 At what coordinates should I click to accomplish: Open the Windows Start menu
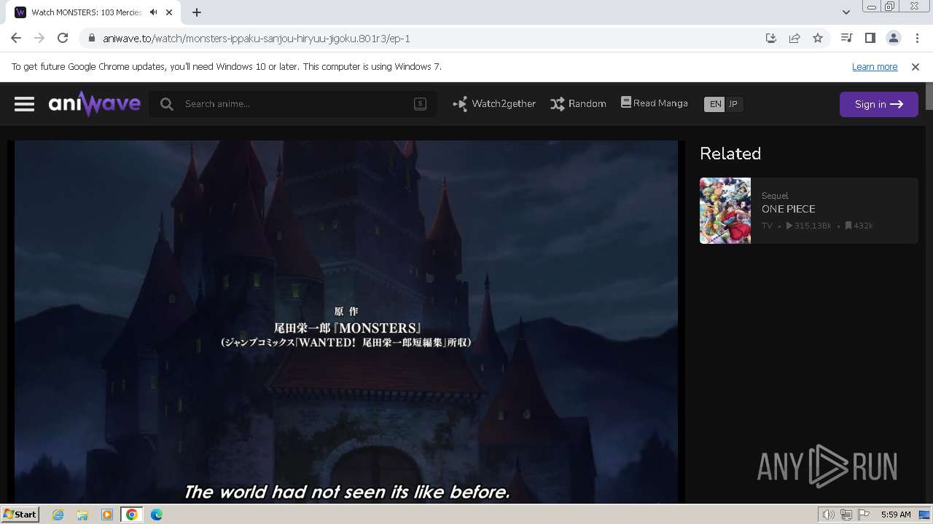click(x=20, y=514)
